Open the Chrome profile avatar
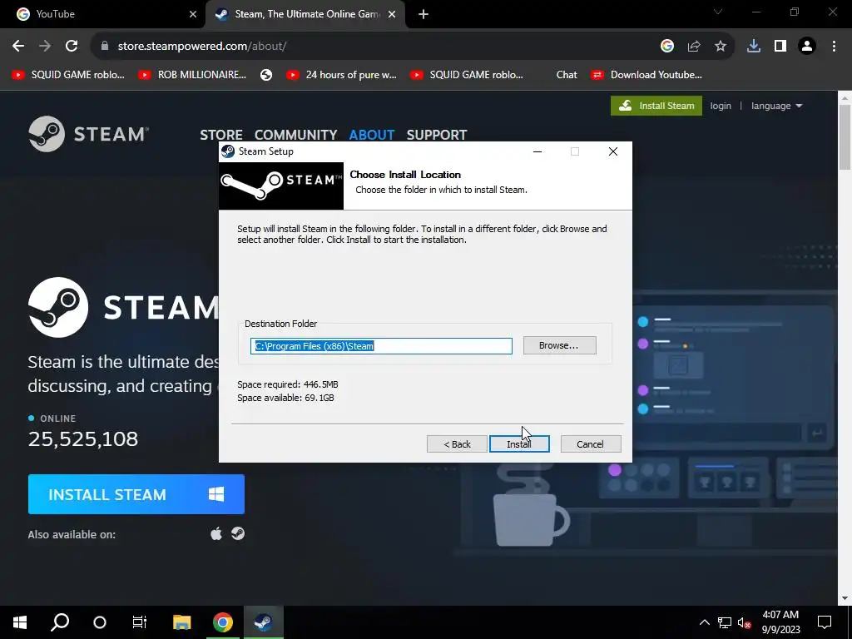The height and width of the screenshot is (639, 852). (807, 47)
